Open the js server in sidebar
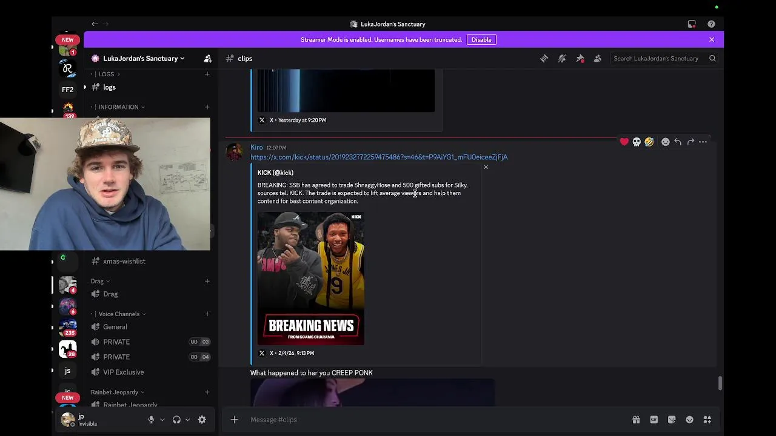 (67, 371)
